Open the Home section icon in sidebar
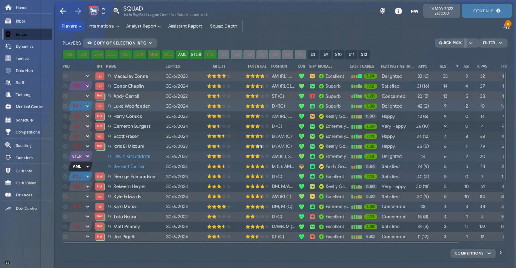Screen dimensions: 516x268 click(x=8, y=8)
